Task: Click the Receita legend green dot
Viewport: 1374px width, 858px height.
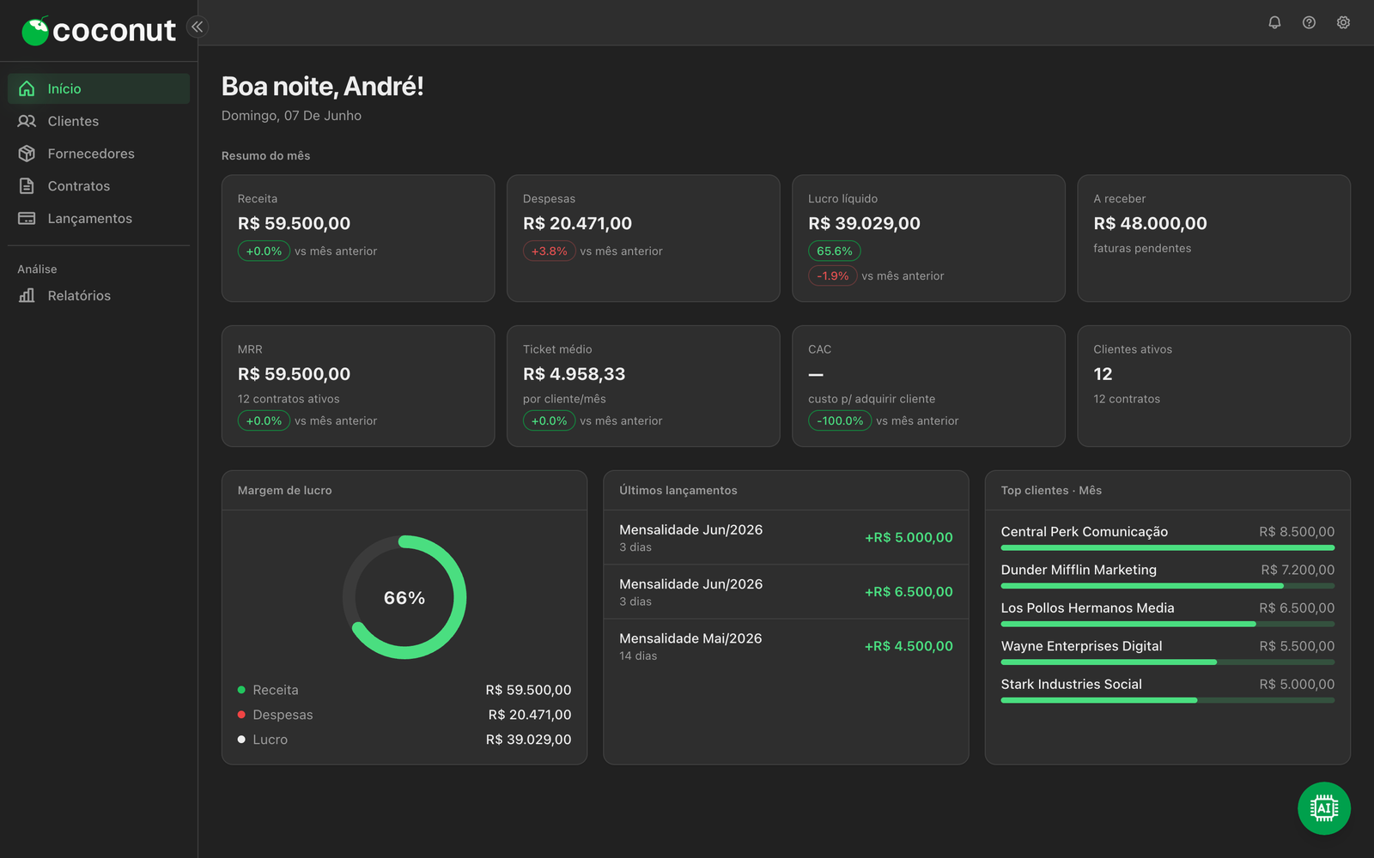Action: 241,690
